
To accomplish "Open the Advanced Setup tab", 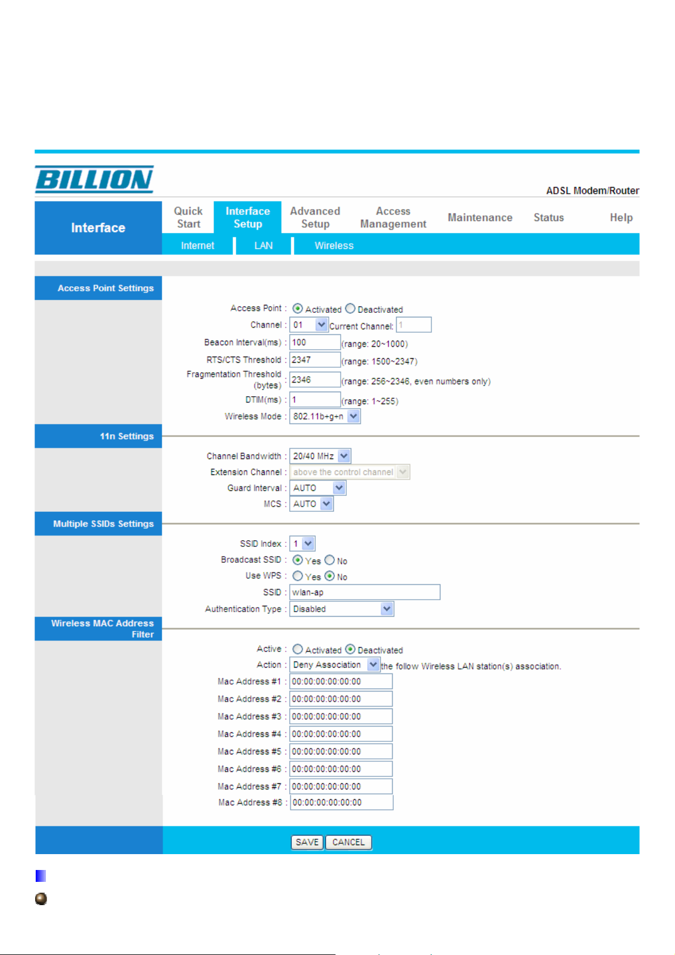I will tap(315, 217).
